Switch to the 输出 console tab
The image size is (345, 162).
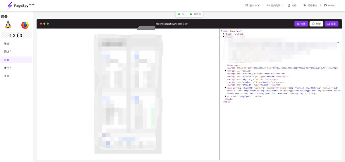(x=16, y=43)
